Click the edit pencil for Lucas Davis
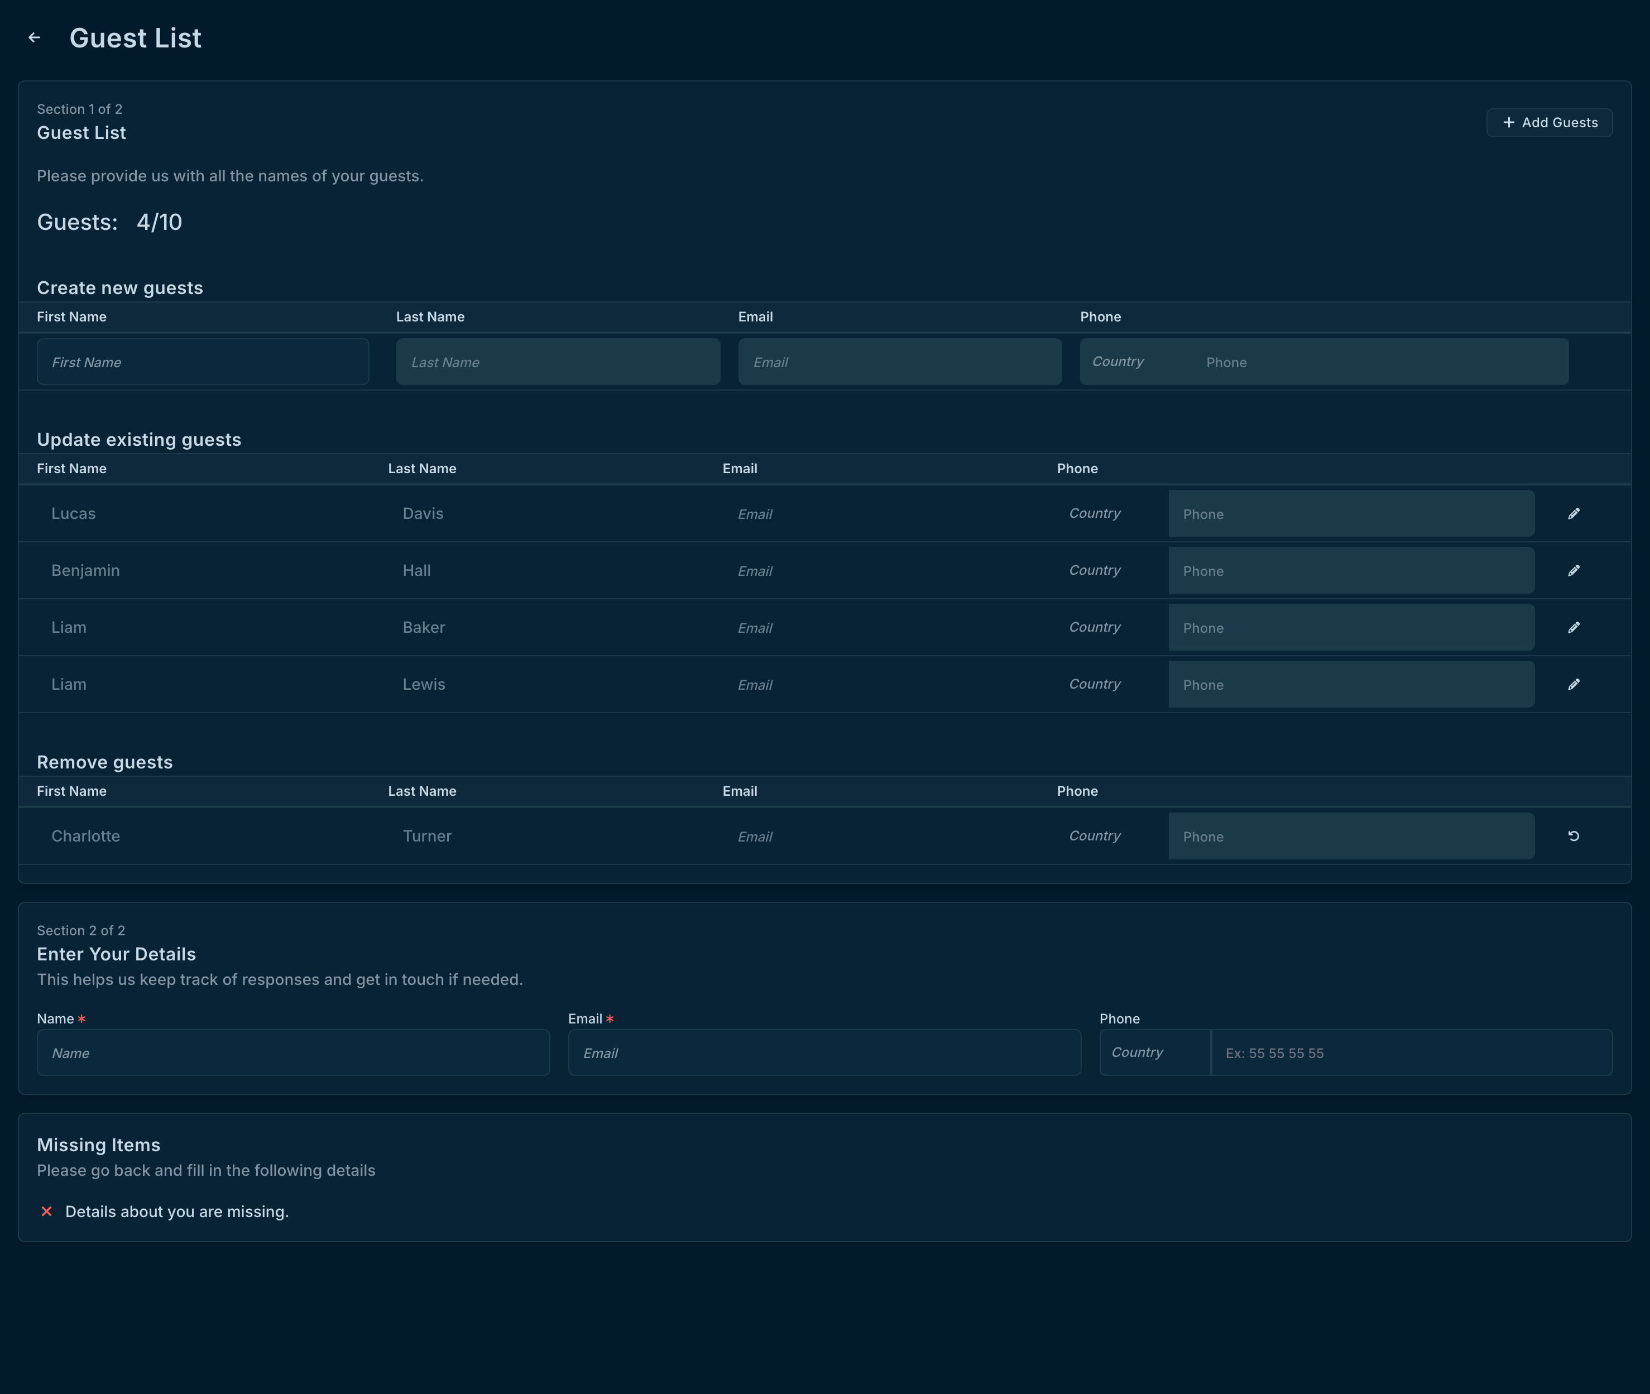This screenshot has width=1650, height=1394. (1574, 513)
